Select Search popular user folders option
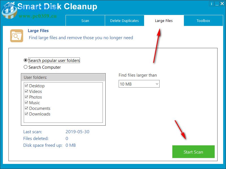This screenshot has width=226, height=169. tap(26, 60)
